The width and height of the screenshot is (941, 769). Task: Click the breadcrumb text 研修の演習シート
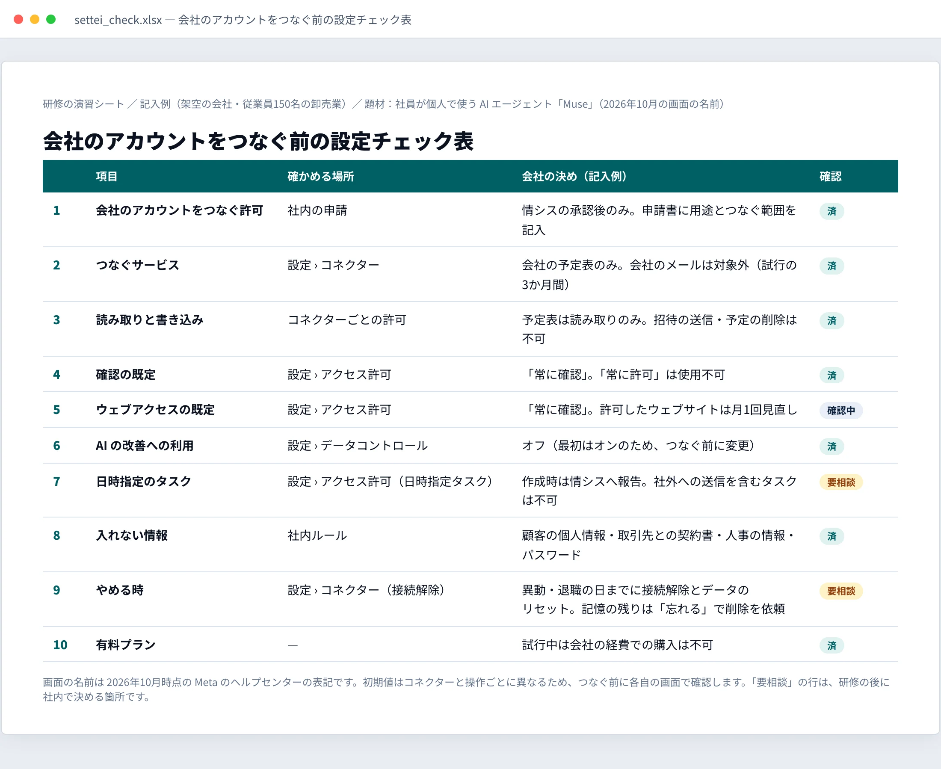click(x=83, y=104)
